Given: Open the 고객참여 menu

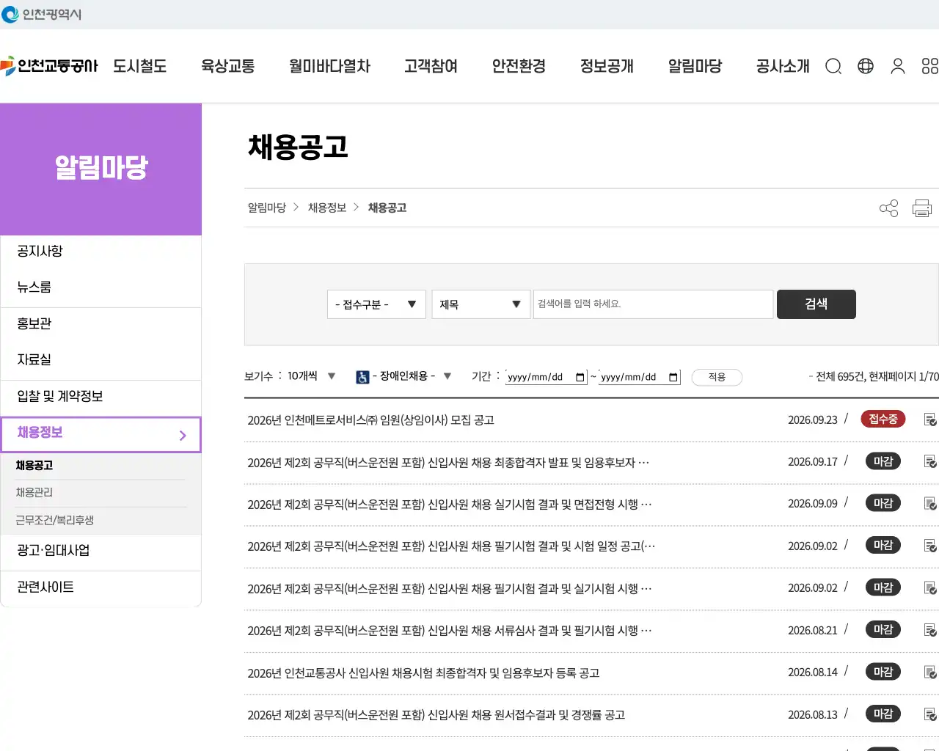Looking at the screenshot, I should point(431,66).
